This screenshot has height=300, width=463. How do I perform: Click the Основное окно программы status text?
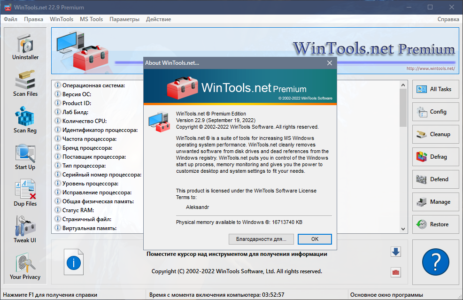[386, 295]
